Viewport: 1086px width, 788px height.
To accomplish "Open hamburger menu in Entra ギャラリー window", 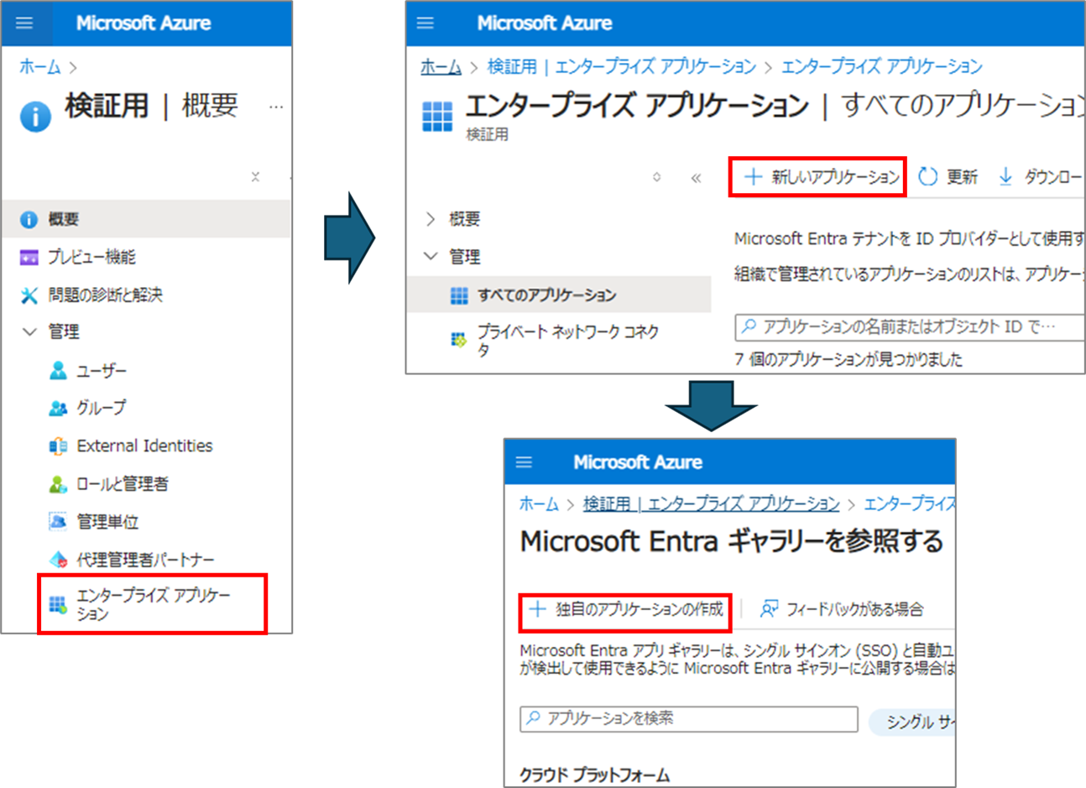I will [x=525, y=462].
